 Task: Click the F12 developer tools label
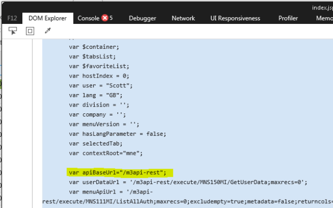pyautogui.click(x=11, y=18)
